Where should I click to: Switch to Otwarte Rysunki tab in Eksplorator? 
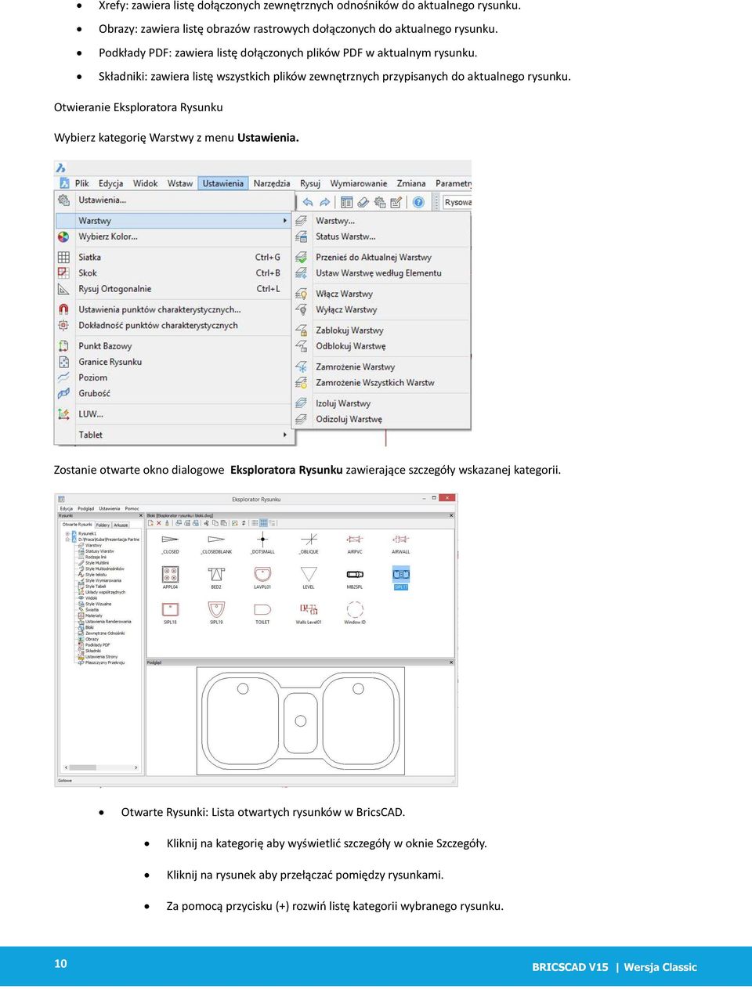pos(77,525)
